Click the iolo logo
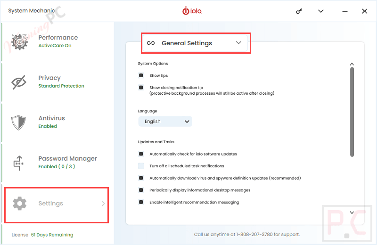The height and width of the screenshot is (245, 377). [x=192, y=11]
